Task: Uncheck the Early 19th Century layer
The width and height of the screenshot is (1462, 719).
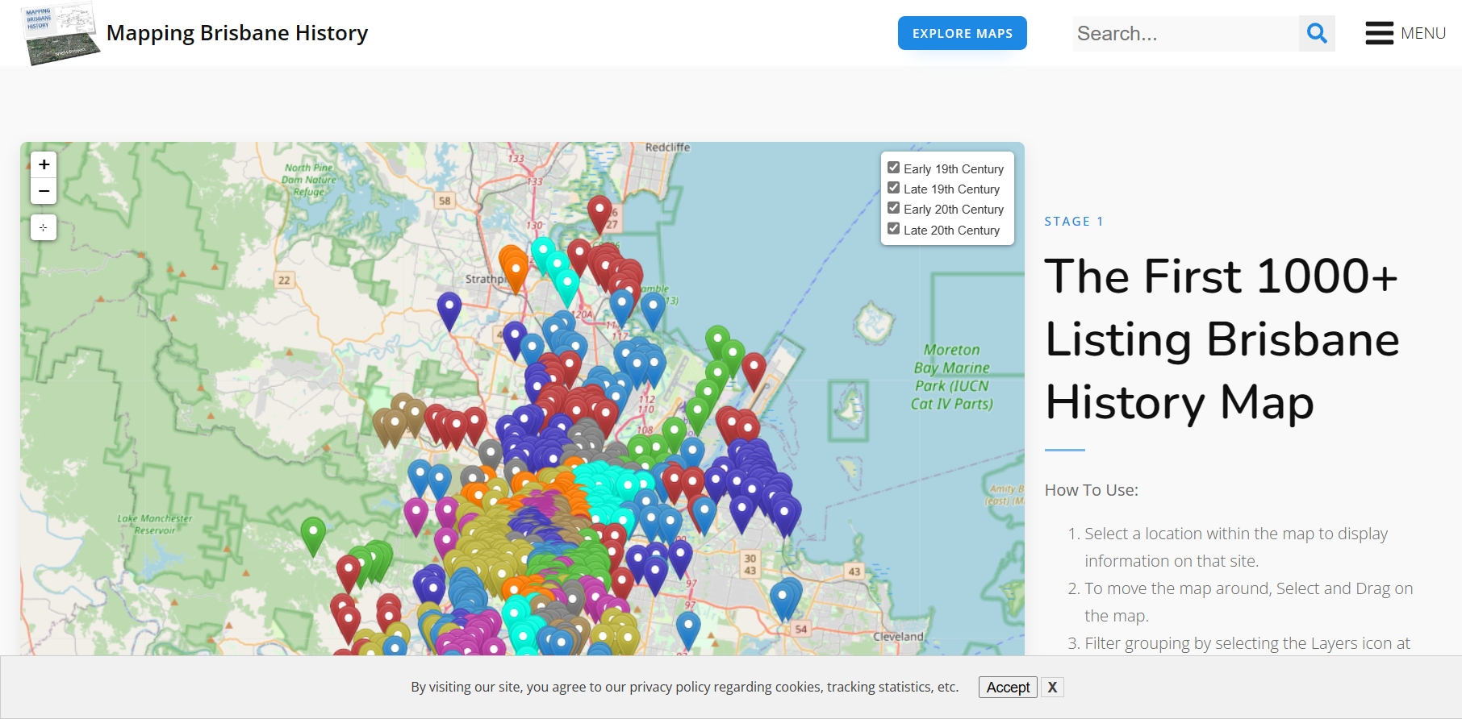Action: pos(893,168)
